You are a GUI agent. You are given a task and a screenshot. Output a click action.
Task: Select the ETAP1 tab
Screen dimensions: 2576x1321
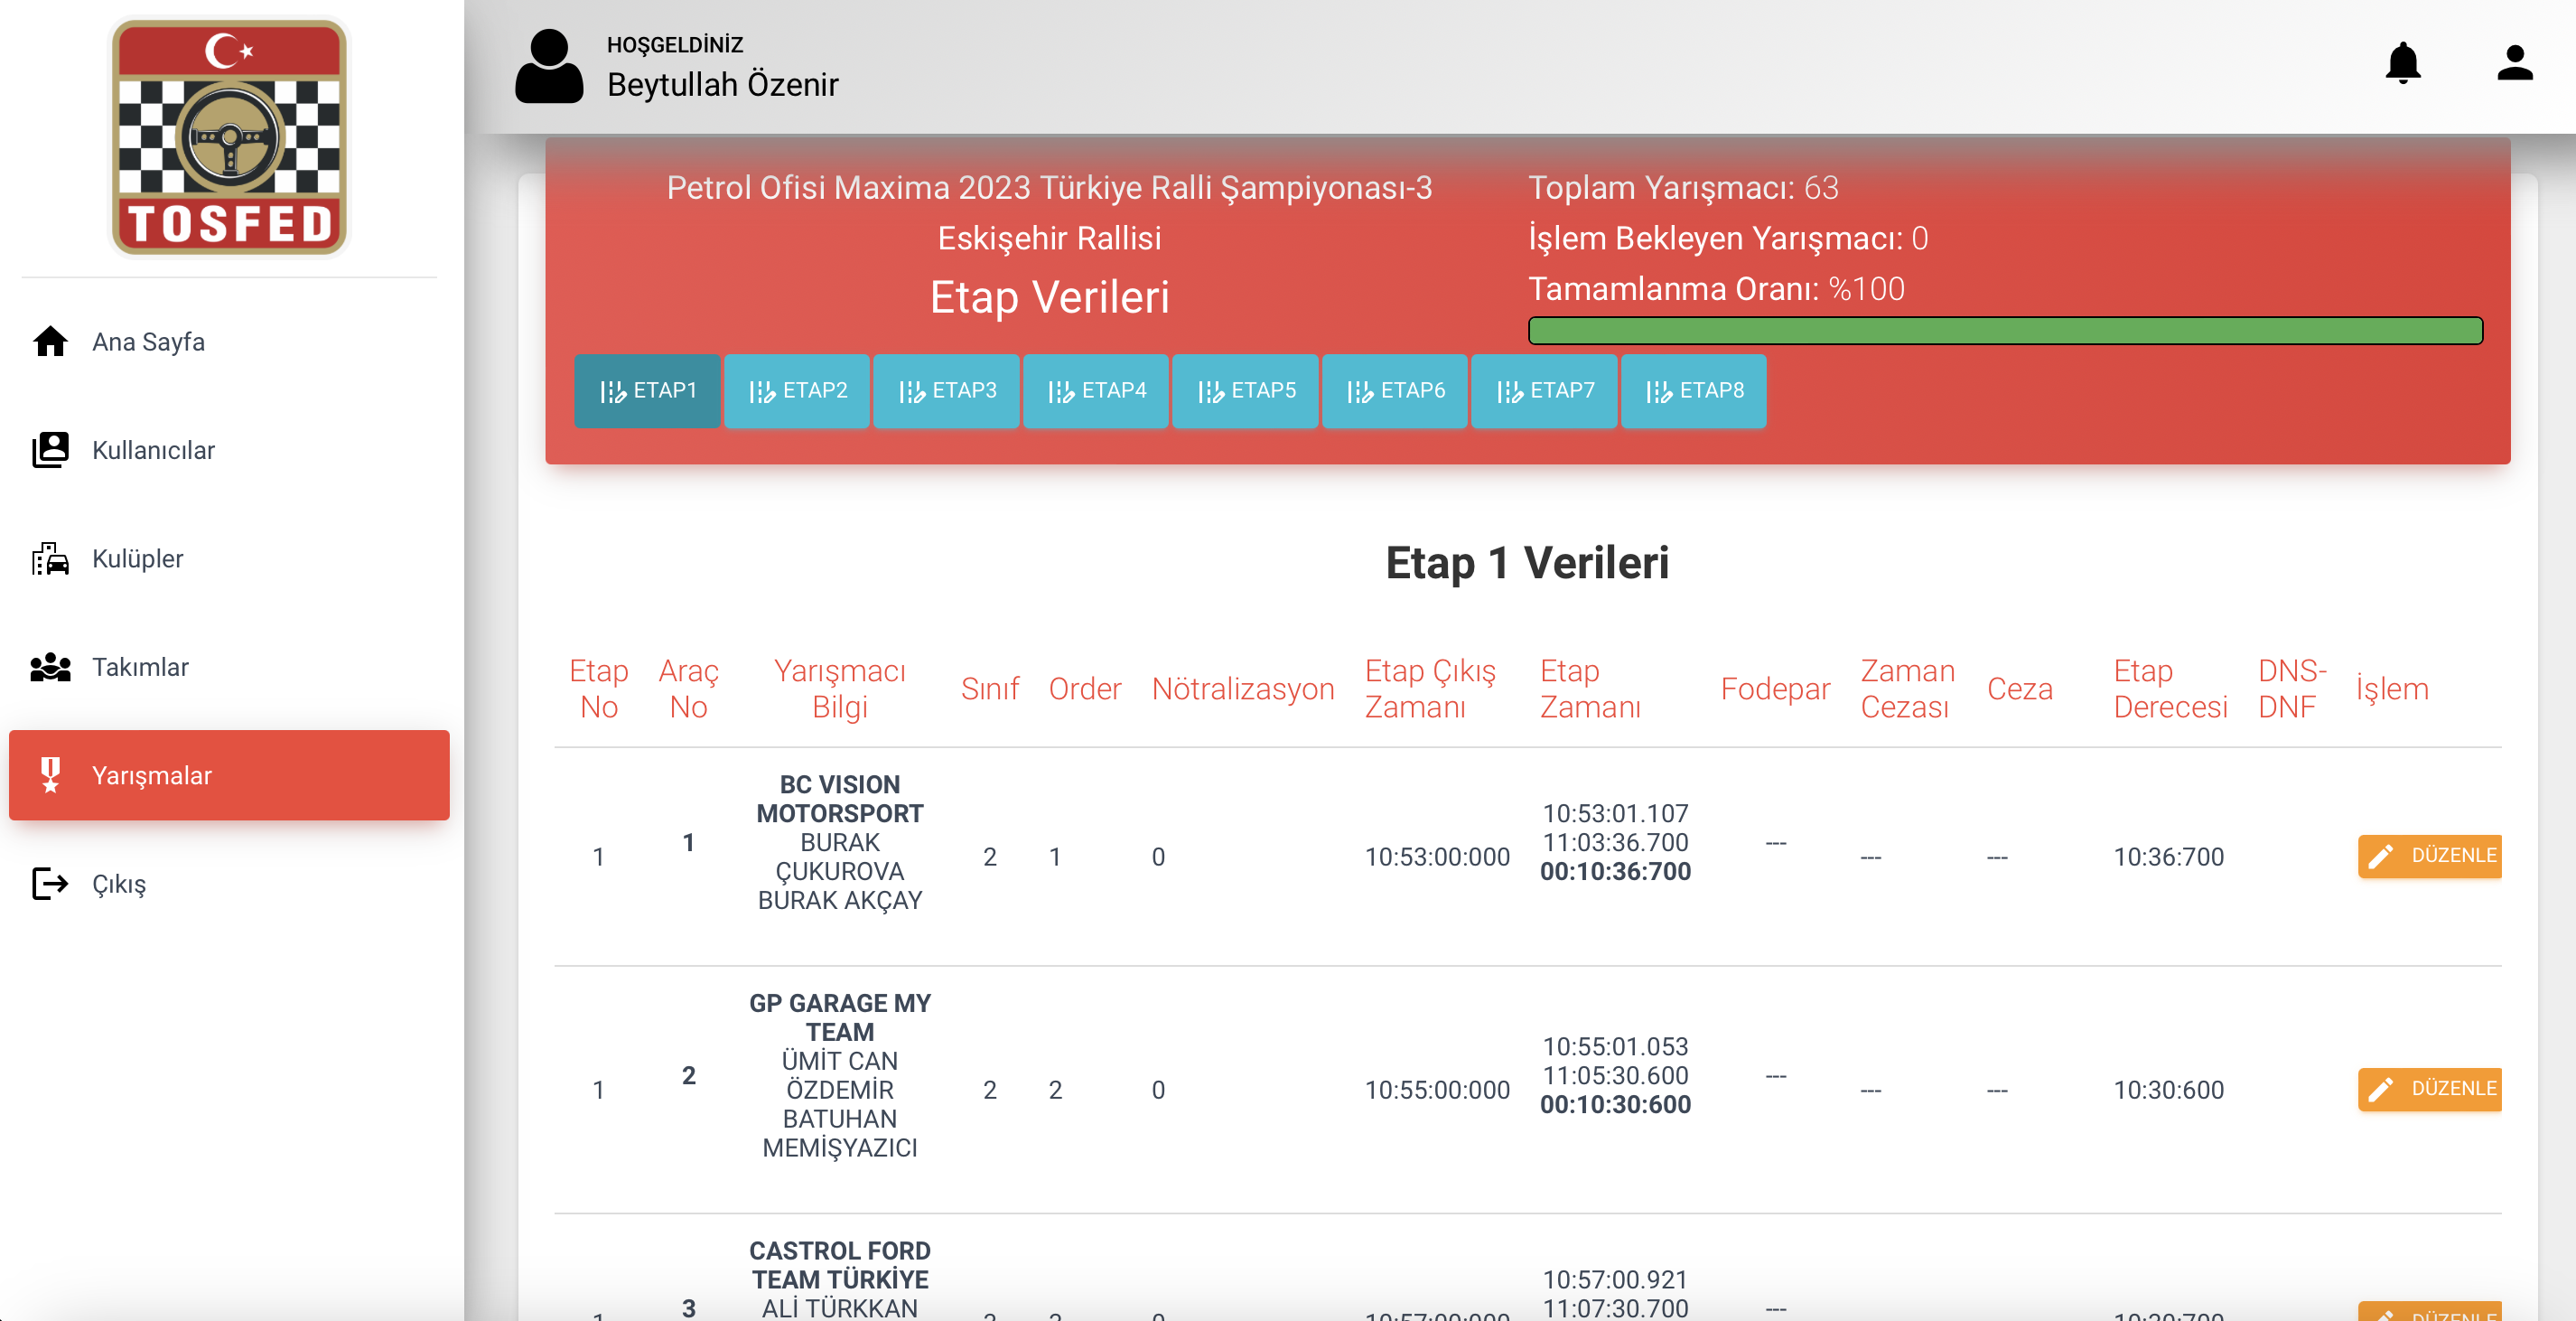tap(647, 391)
